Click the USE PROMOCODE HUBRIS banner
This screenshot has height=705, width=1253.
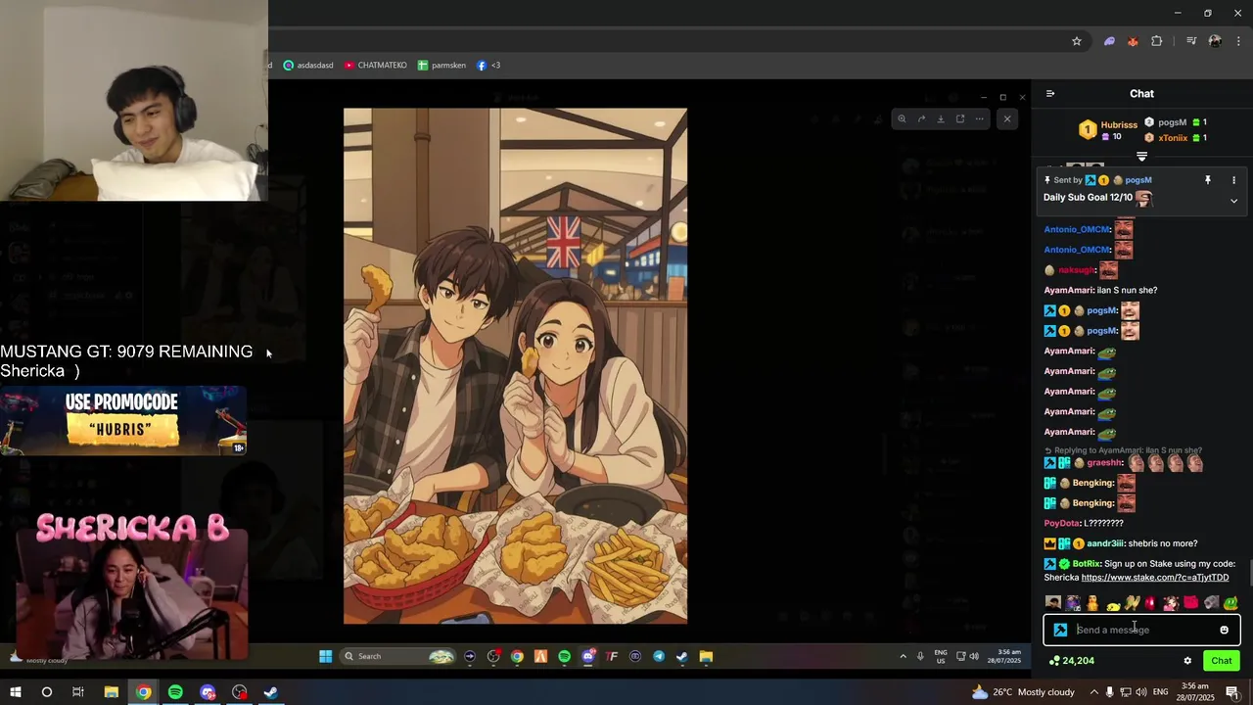pos(123,420)
